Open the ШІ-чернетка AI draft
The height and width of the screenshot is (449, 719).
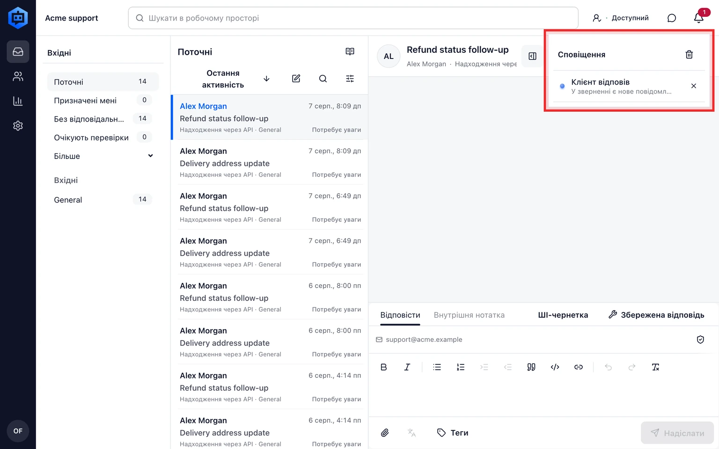pos(563,315)
